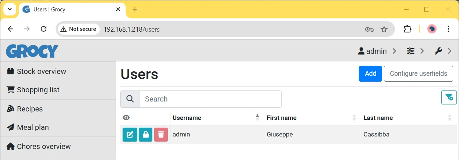The height and width of the screenshot is (160, 459).
Task: Bookmark this page with star icon
Action: pos(384,29)
